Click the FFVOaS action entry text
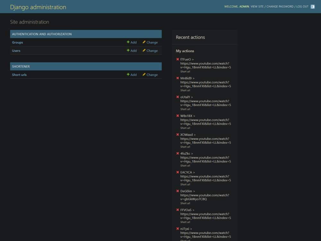The width and height of the screenshot is (321, 241). coord(205,214)
